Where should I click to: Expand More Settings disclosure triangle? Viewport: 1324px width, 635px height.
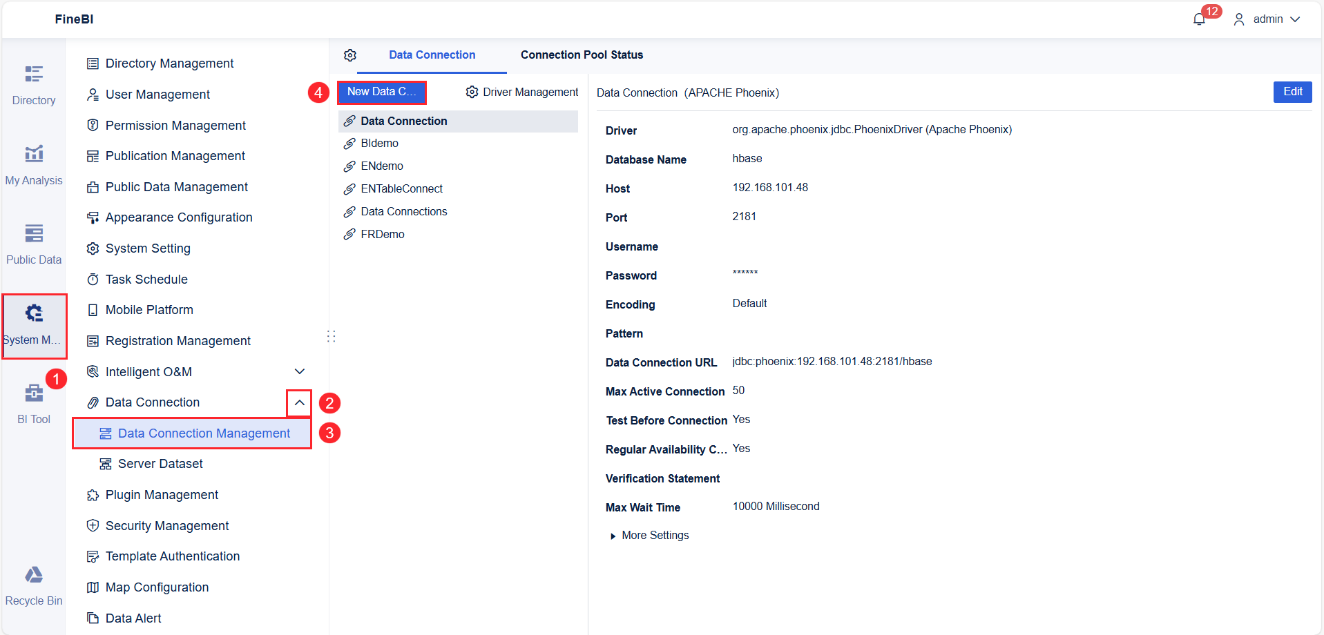[613, 536]
